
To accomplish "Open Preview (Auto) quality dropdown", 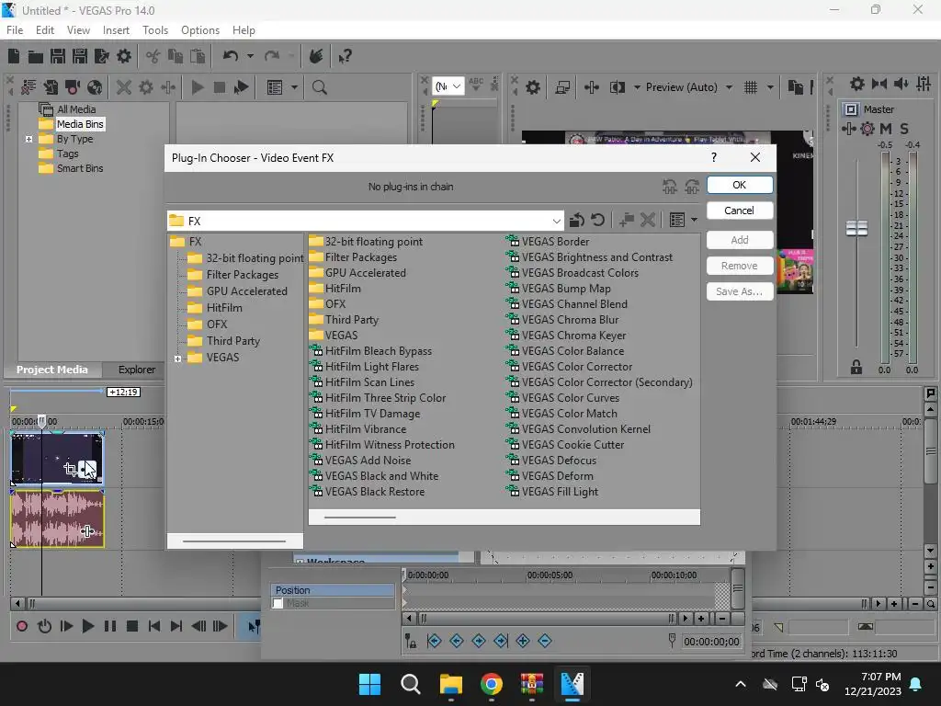I will click(x=729, y=87).
